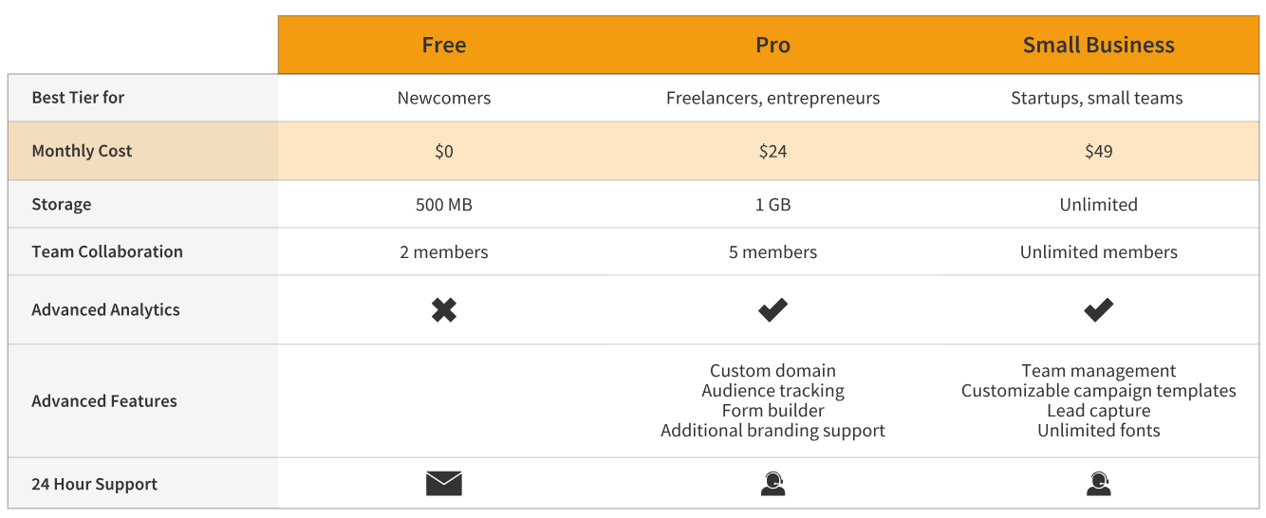
Task: Click the Custom domain feature text
Action: (x=773, y=371)
